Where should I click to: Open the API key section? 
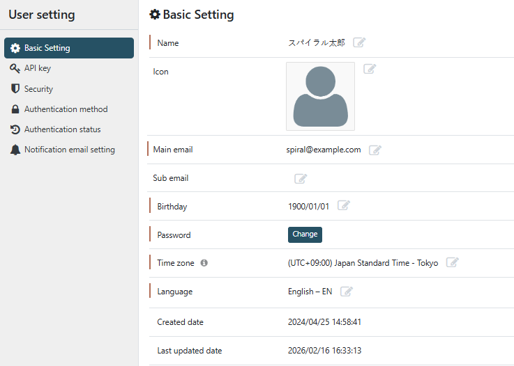coord(38,68)
